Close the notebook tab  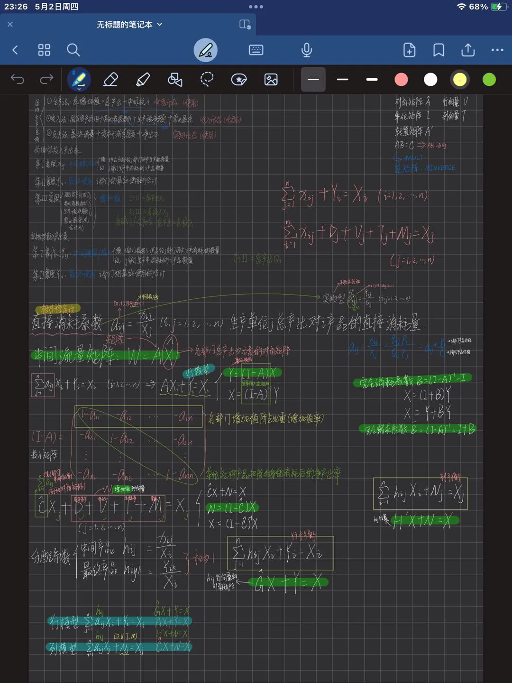pyautogui.click(x=10, y=24)
